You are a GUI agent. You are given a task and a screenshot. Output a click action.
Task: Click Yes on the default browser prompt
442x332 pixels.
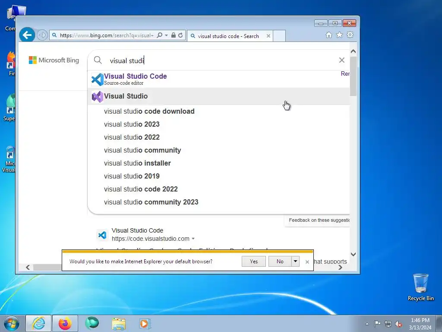point(254,262)
